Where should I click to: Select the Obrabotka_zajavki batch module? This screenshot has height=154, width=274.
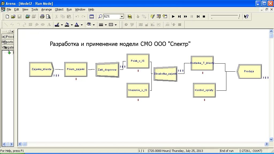(165, 74)
